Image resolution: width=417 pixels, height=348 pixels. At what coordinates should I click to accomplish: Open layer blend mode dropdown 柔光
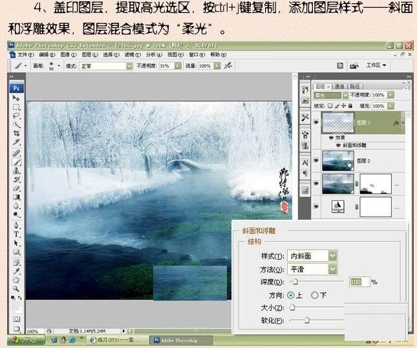345,95
